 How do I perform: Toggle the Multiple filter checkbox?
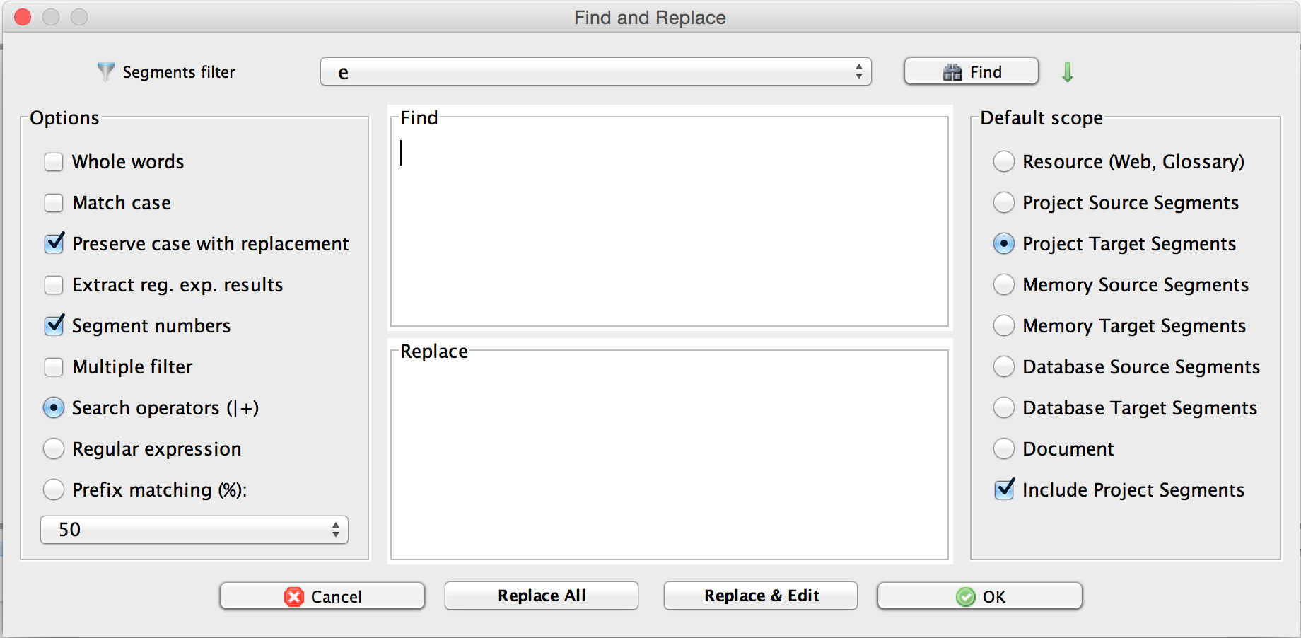[54, 367]
